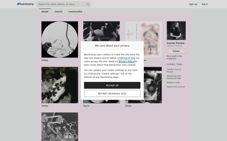Open the circular Tuhka album cover
This screenshot has width=227, height=141.
pos(60,39)
